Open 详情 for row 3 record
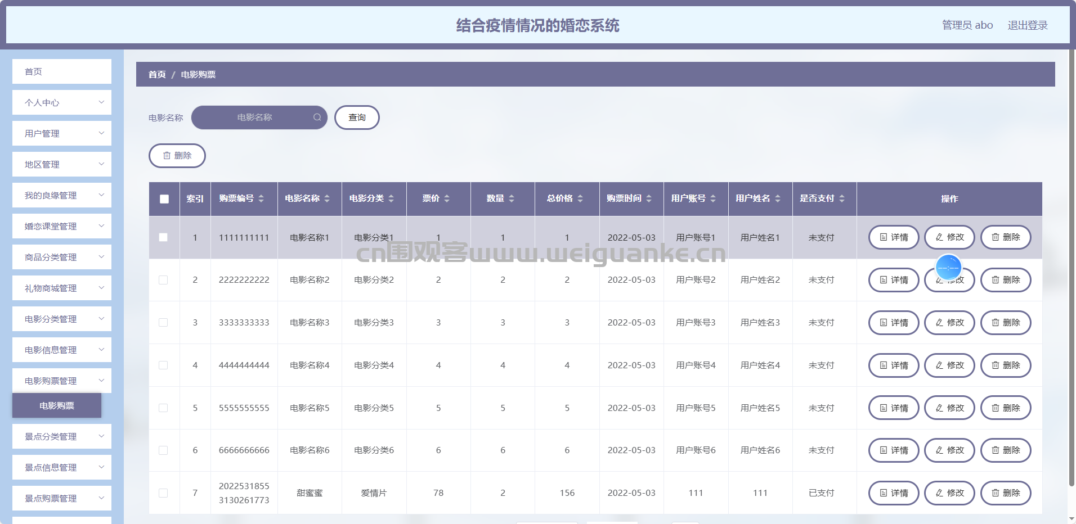1076x524 pixels. tap(894, 323)
